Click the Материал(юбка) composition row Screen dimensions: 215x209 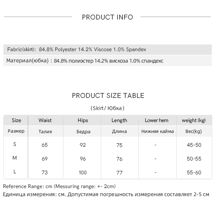[85, 61]
